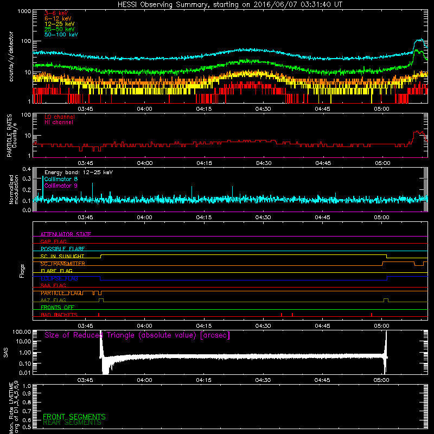Click the SAA_FLAG label

point(53,285)
